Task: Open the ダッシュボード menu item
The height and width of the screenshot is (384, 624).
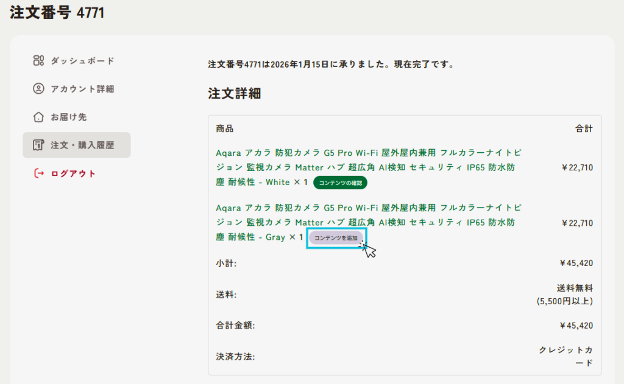Action: (x=82, y=61)
